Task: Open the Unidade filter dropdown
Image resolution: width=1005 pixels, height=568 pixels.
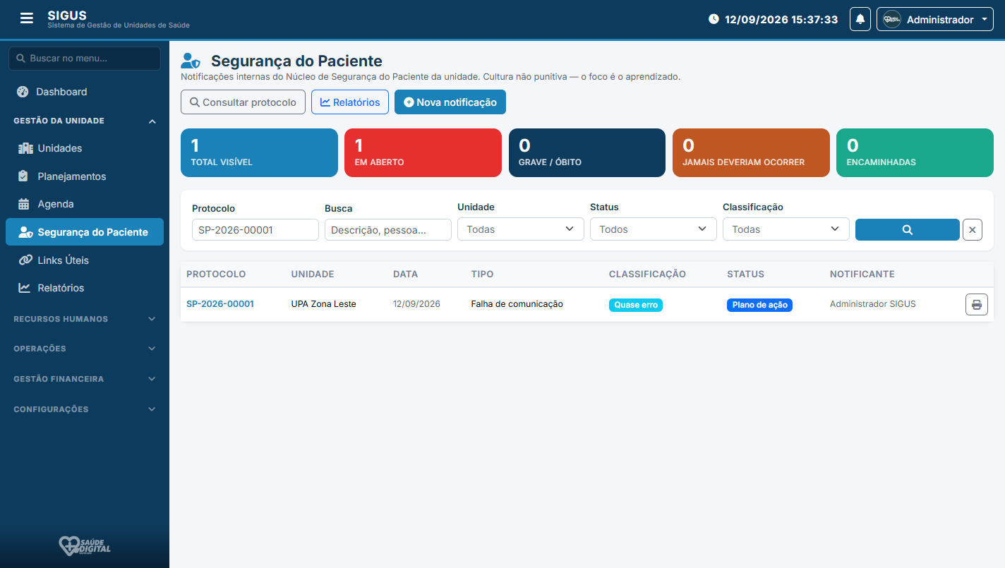Action: 521,229
